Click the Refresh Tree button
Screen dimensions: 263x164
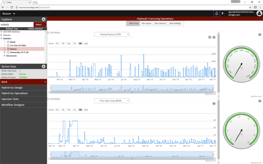point(12,28)
